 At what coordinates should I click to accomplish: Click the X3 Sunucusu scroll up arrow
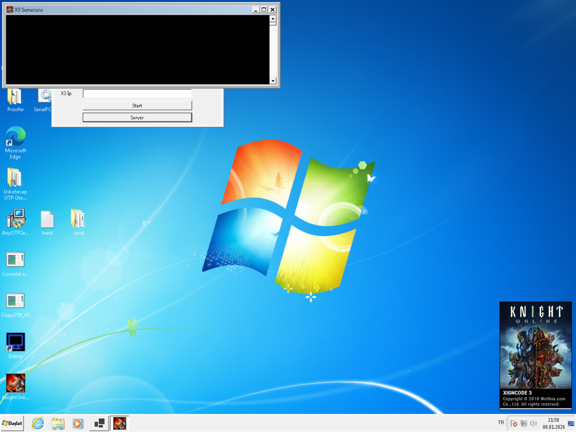273,18
